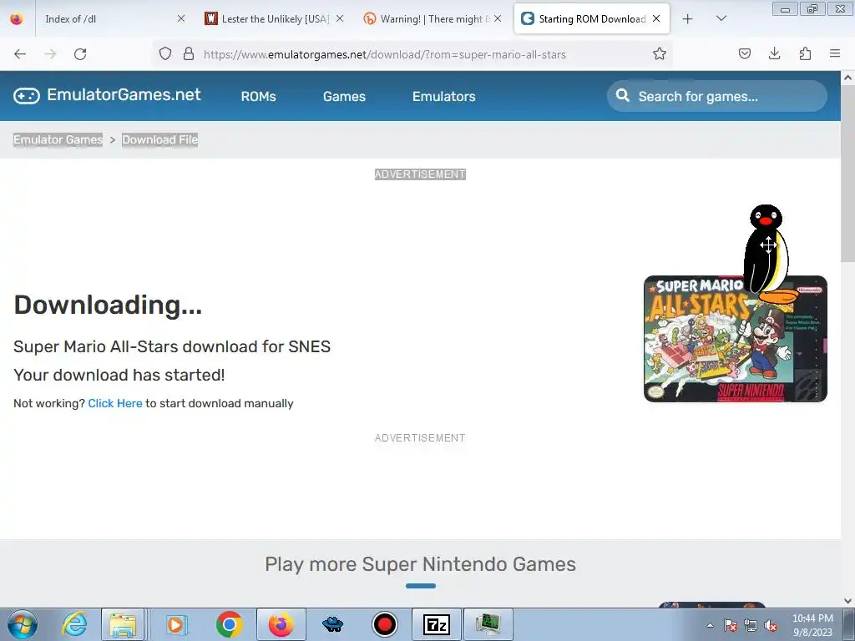Open Firefox application hamburger menu

click(x=835, y=54)
